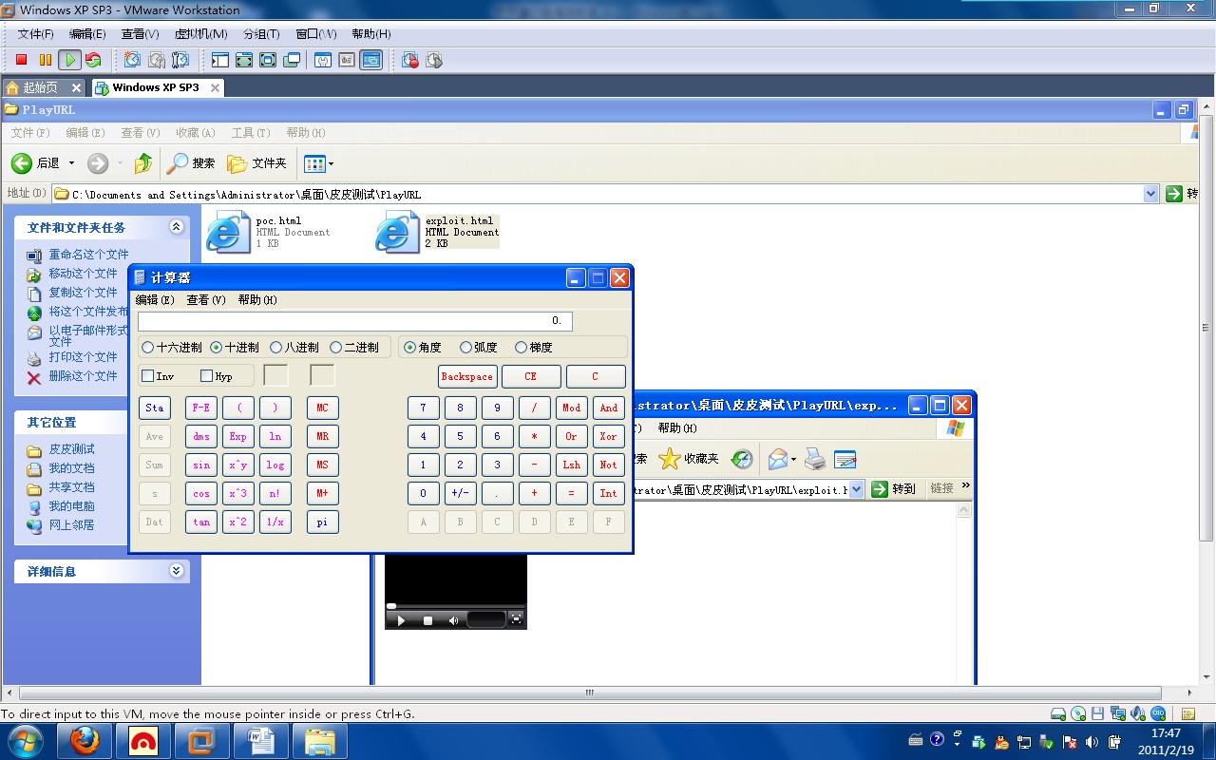Select the 十六进制 (hexadecimal) radio button
1216x760 pixels.
[x=147, y=348]
